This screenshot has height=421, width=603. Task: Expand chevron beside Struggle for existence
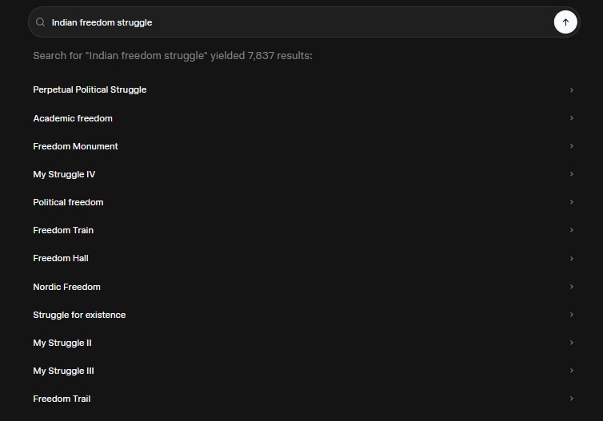click(571, 315)
